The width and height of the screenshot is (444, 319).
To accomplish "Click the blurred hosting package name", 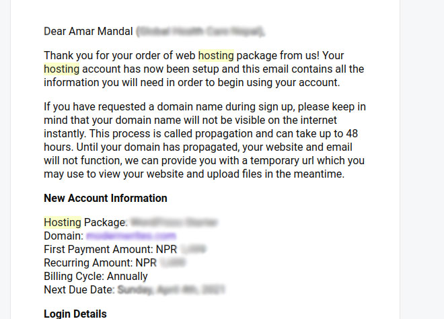I will (x=174, y=222).
